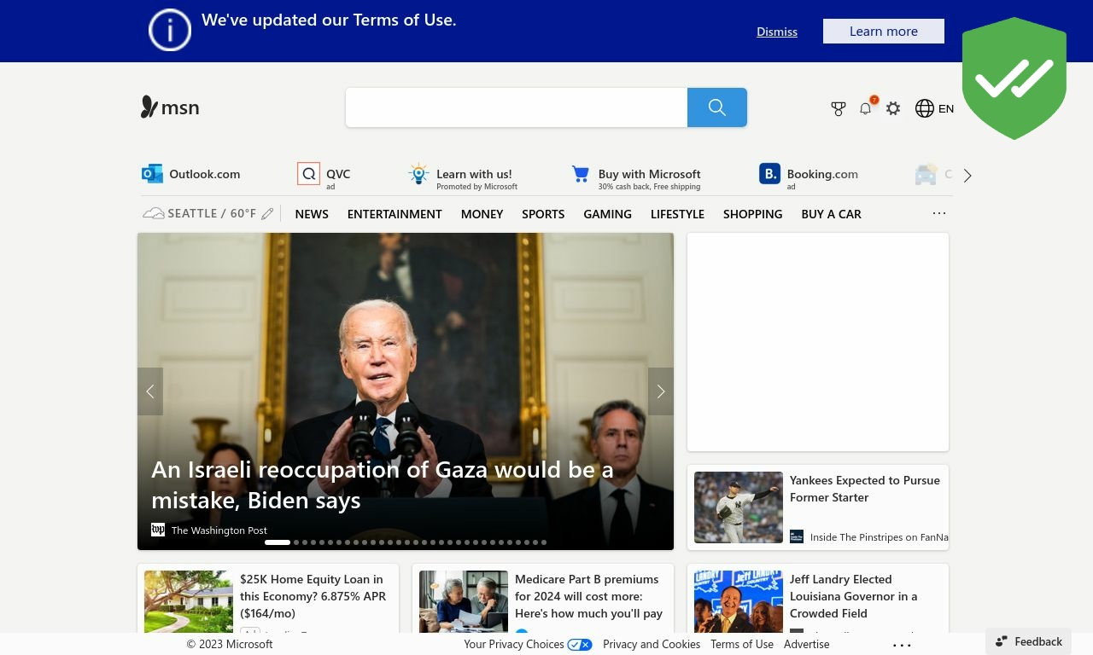Screen dimensions: 1093x655
Task: Open the $25K Home Equity Loan ad
Action: tap(313, 596)
